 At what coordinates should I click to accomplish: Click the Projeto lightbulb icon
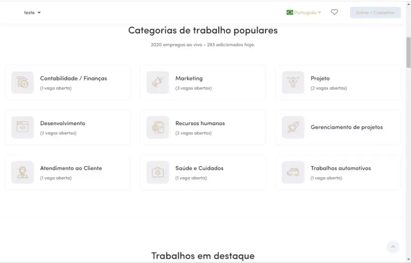click(x=293, y=83)
